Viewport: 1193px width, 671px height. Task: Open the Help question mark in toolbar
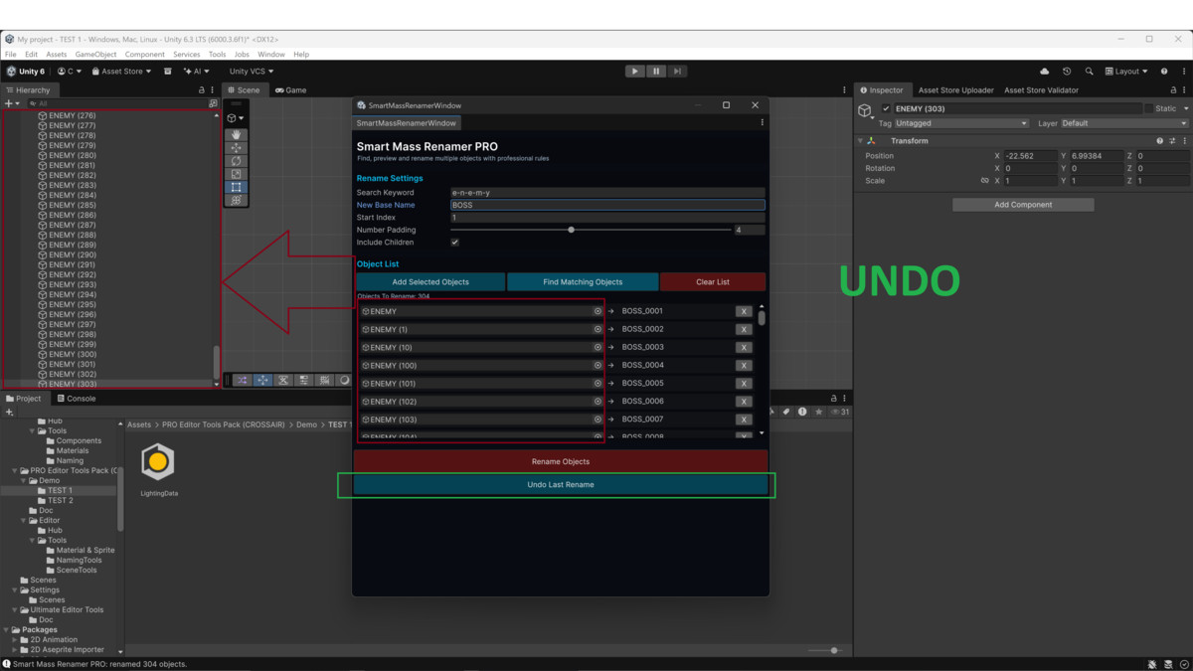pyautogui.click(x=1164, y=72)
